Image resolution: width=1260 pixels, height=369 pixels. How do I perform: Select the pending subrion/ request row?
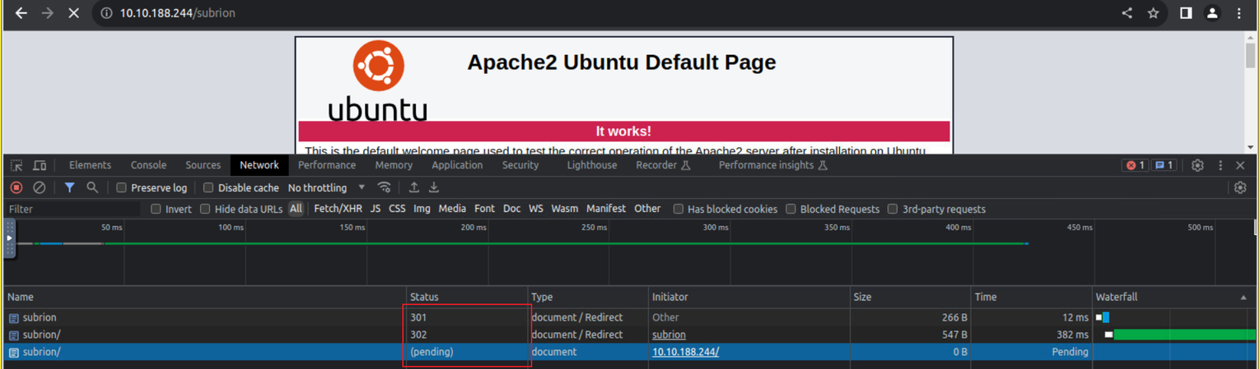pyautogui.click(x=630, y=352)
